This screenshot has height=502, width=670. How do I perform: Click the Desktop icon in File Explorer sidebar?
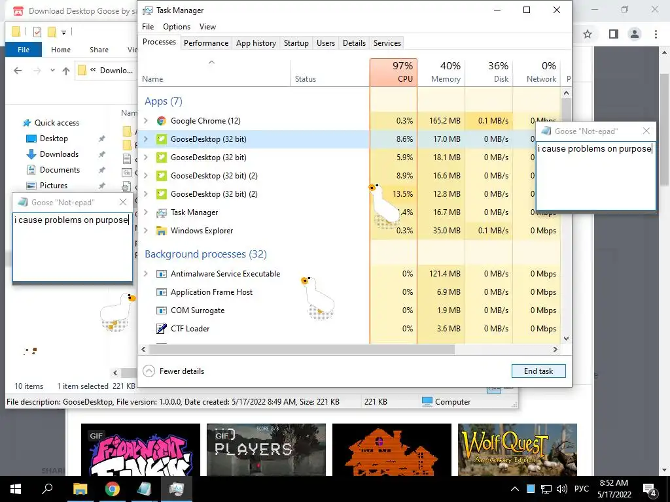click(x=31, y=139)
